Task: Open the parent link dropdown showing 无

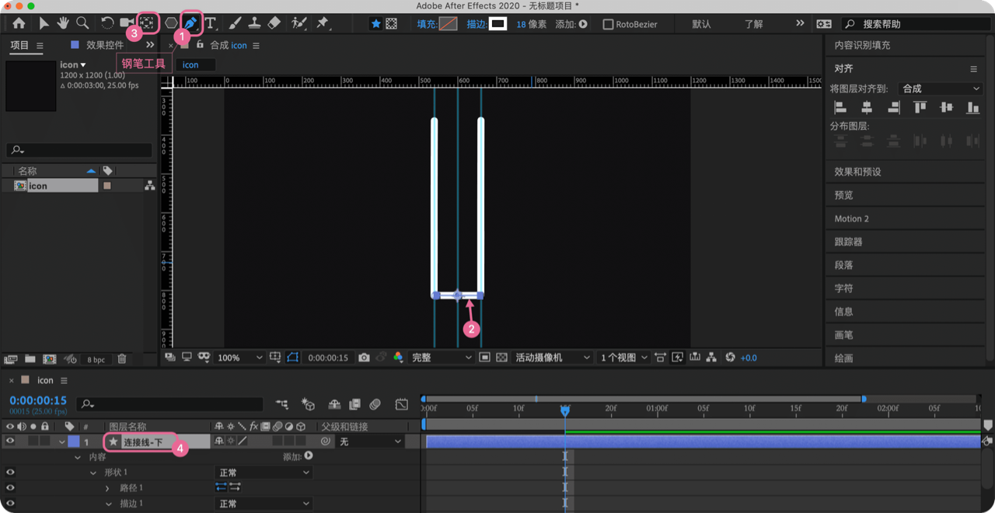Action: [x=370, y=441]
